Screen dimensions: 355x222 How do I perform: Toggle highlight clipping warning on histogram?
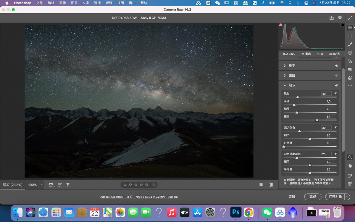(x=343, y=25)
